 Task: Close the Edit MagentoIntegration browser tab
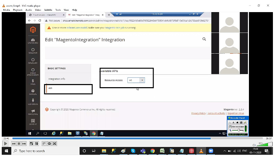click(103, 15)
